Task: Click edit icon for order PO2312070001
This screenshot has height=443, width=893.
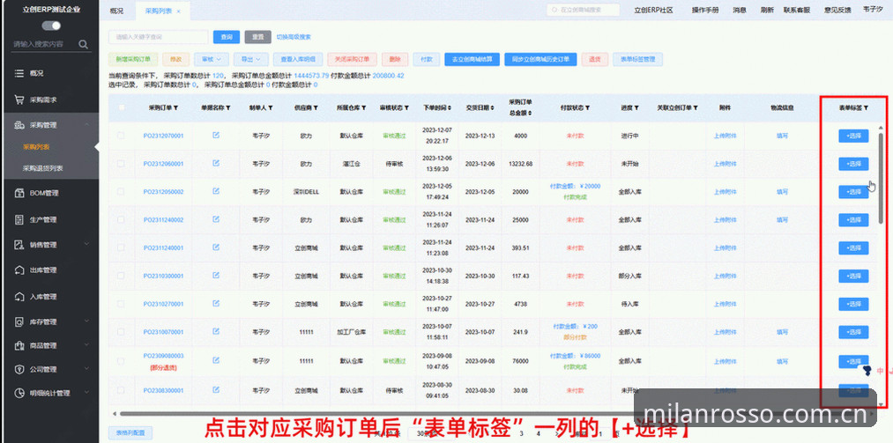Action: point(216,136)
